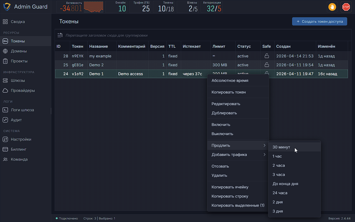The width and height of the screenshot is (355, 222).
Task: Expand the 'Продлить' submenu arrow
Action: click(265, 145)
